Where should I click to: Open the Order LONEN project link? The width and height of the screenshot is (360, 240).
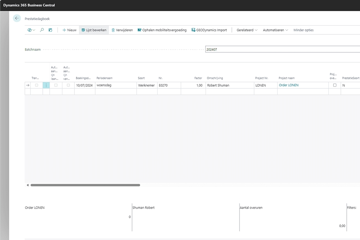click(288, 85)
